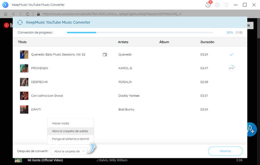Click the KeepMusic app logo
260x165 pixels.
(5, 5)
